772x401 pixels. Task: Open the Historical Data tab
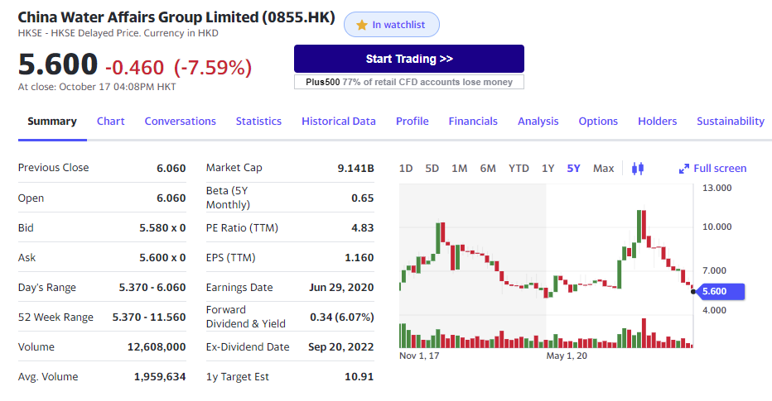coord(339,122)
